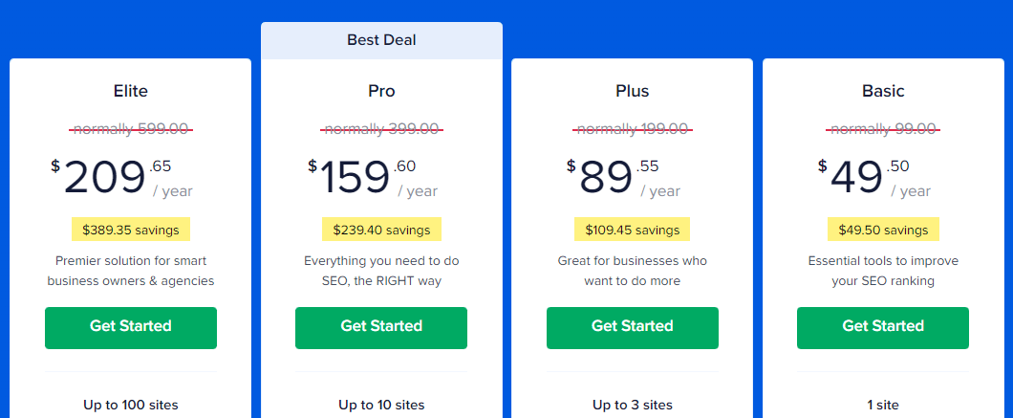
Task: Click the Up to 100 sites text
Action: tap(131, 405)
